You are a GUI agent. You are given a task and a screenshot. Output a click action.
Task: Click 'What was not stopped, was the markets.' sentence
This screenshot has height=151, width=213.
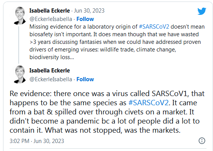tap(113, 130)
